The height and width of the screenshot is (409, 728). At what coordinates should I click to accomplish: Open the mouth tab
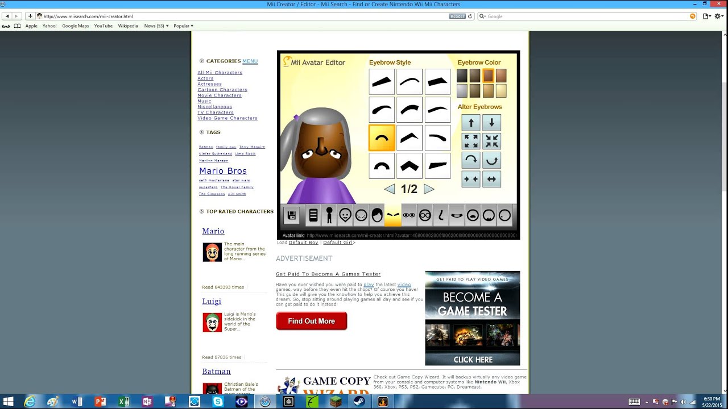coord(457,215)
